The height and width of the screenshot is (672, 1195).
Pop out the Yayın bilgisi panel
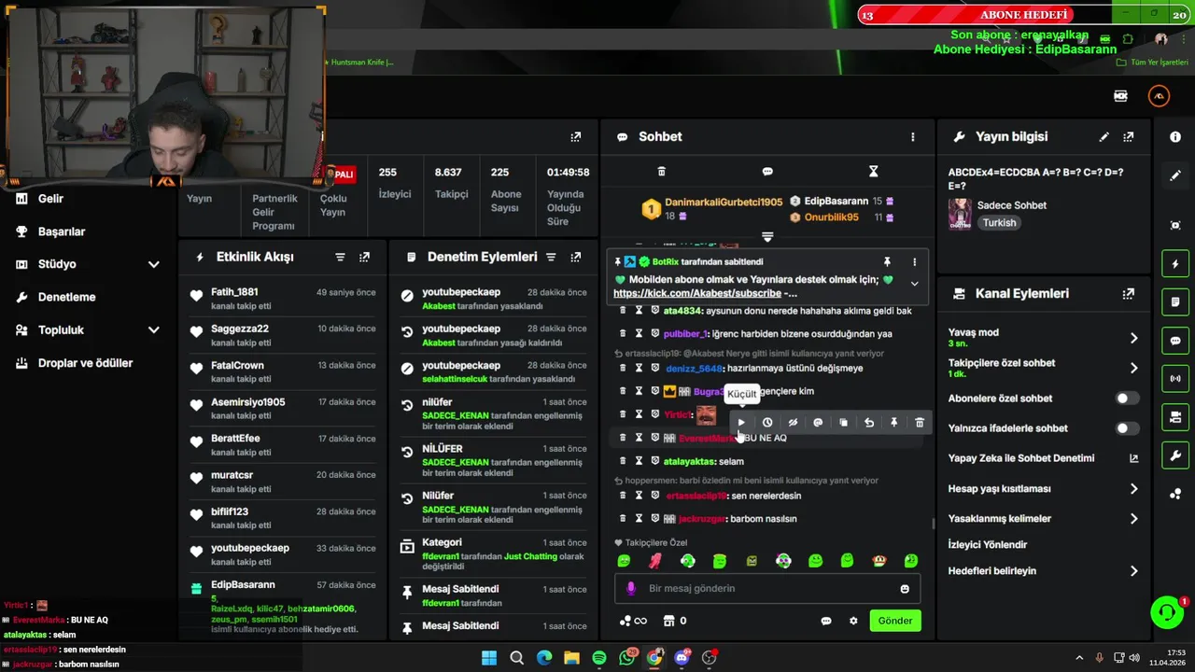click(1129, 137)
